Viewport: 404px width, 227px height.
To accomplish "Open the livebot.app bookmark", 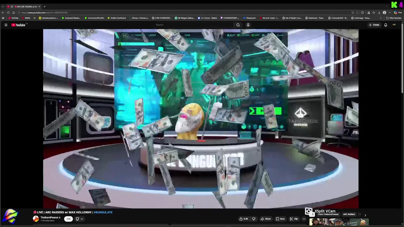I will pos(361,18).
